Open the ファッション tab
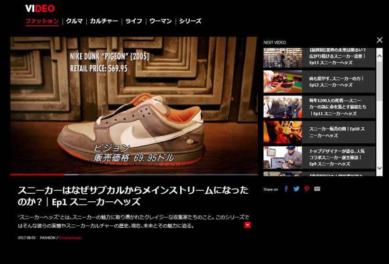The width and height of the screenshot is (389, 264). click(42, 21)
